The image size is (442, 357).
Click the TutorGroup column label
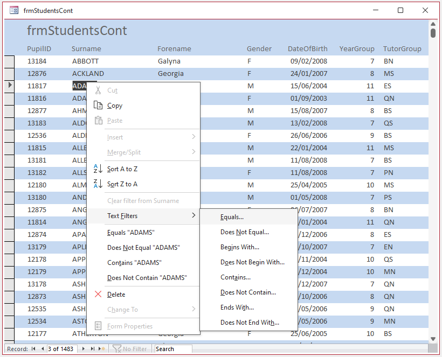pyautogui.click(x=402, y=48)
